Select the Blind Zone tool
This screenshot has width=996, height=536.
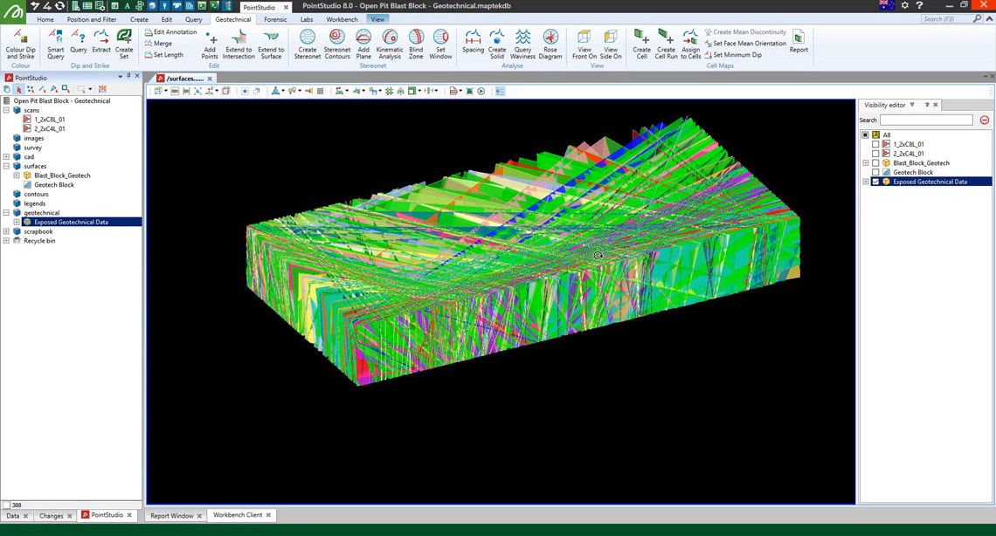coord(416,44)
